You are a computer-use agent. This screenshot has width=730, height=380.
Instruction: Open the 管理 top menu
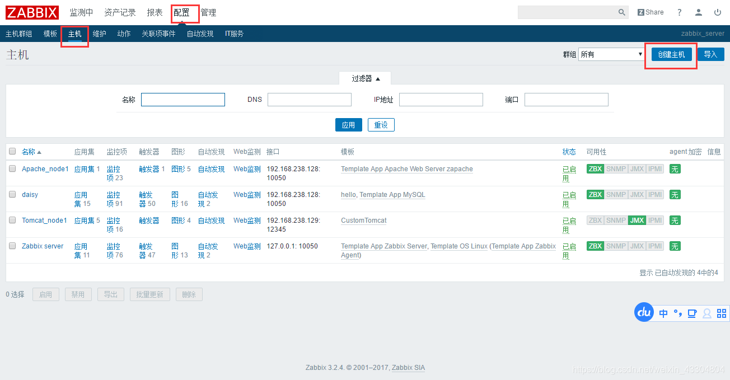click(208, 12)
